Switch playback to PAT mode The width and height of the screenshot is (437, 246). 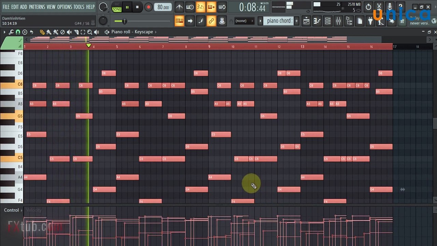point(117,5)
